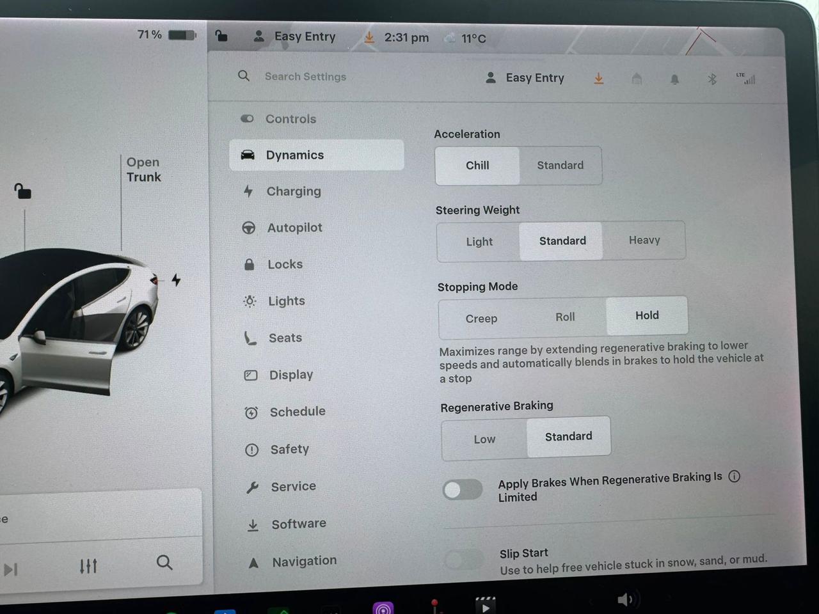Tap the volume speaker icon
Screen dimensions: 819x614
click(625, 599)
